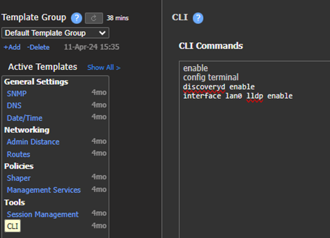This screenshot has width=330, height=238.
Task: Open the Template Group help icon
Action: [77, 18]
